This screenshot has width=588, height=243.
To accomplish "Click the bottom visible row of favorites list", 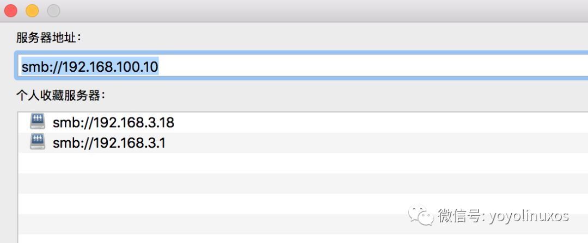I will 303,239.
